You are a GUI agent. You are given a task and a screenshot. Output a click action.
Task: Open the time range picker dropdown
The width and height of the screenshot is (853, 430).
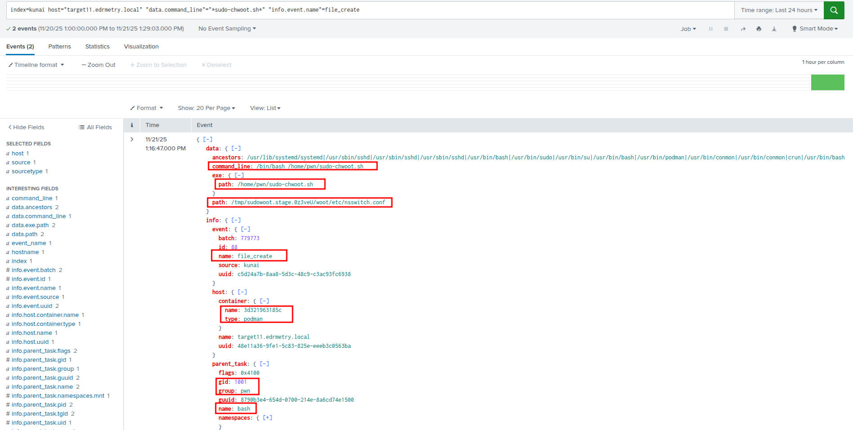779,10
